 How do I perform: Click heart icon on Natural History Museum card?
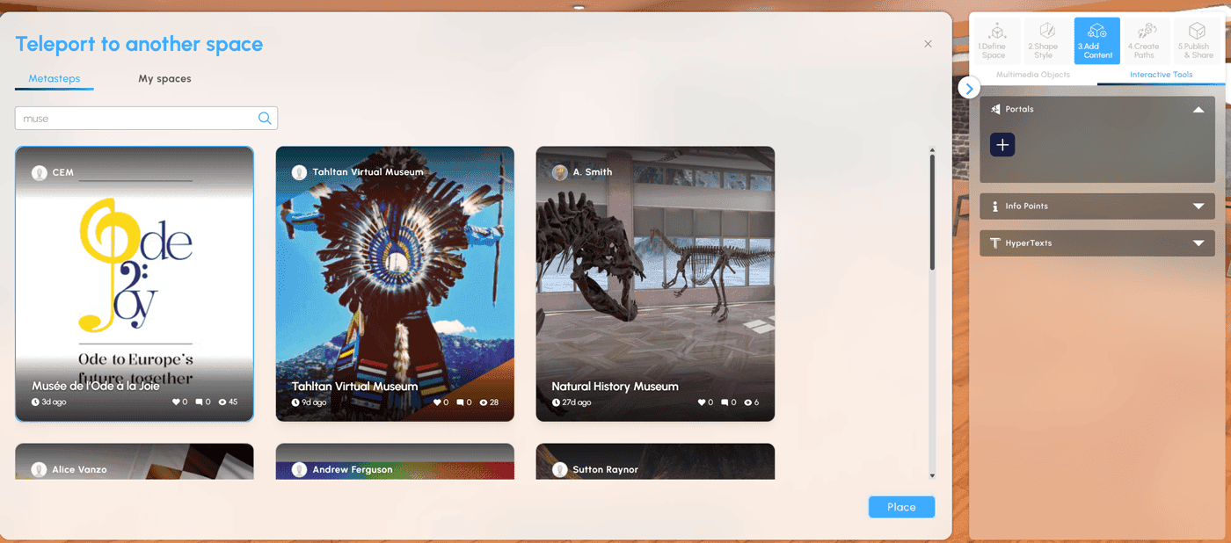pyautogui.click(x=702, y=402)
